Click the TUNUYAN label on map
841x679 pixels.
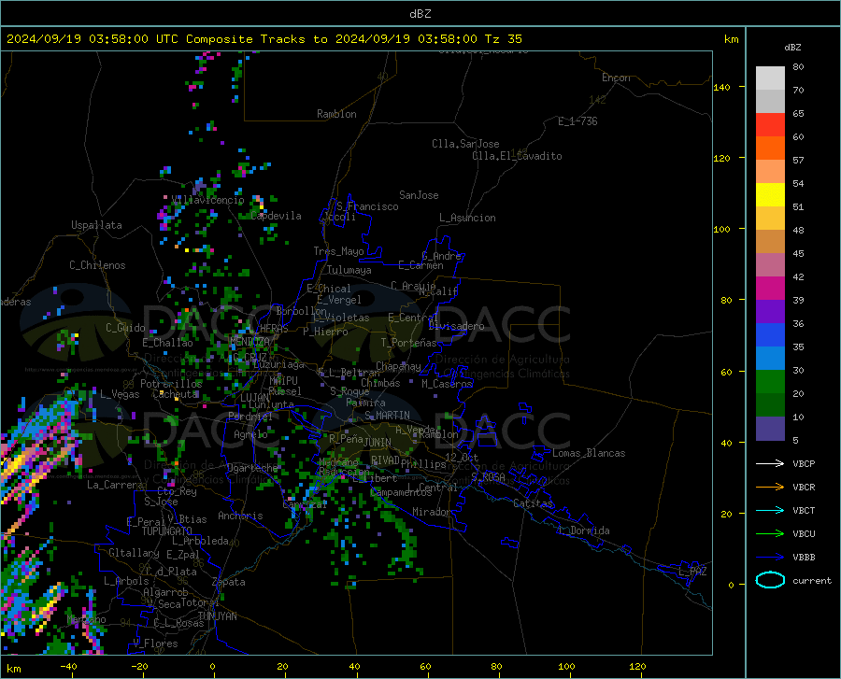pyautogui.click(x=217, y=616)
